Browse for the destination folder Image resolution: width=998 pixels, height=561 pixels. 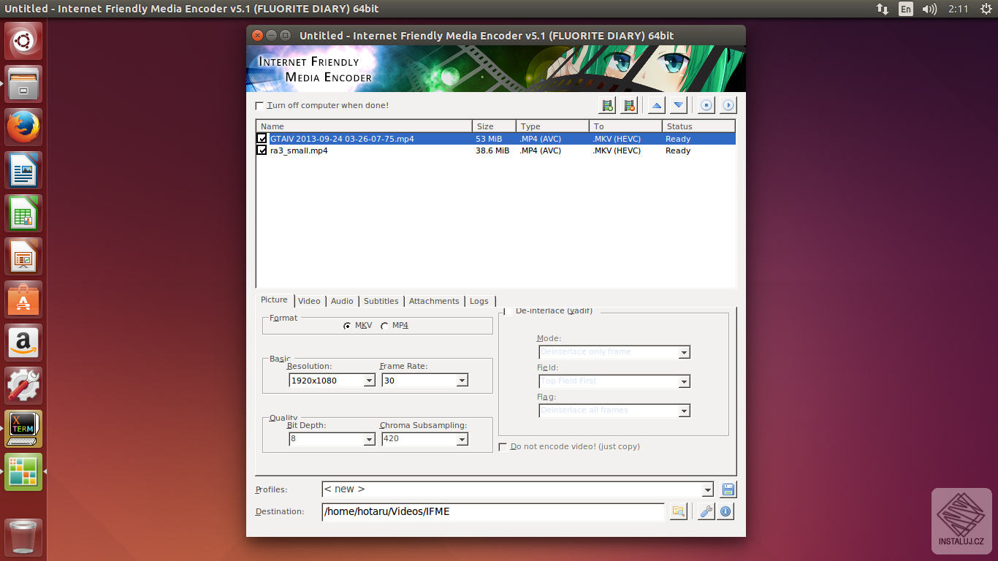[x=679, y=511]
